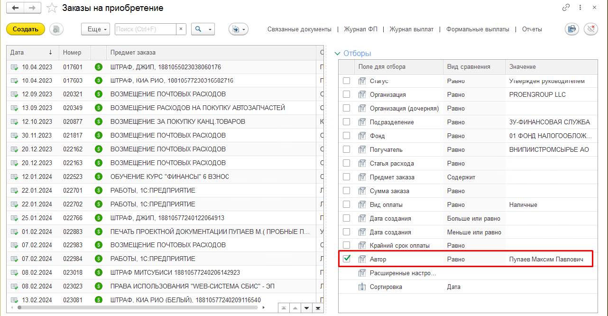
Task: Change comparison Меньше или равно for Дата создания
Action: coord(474,232)
